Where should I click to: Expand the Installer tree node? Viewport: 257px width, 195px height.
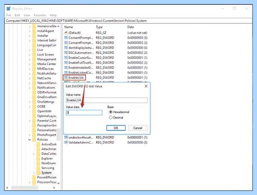pos(30,36)
